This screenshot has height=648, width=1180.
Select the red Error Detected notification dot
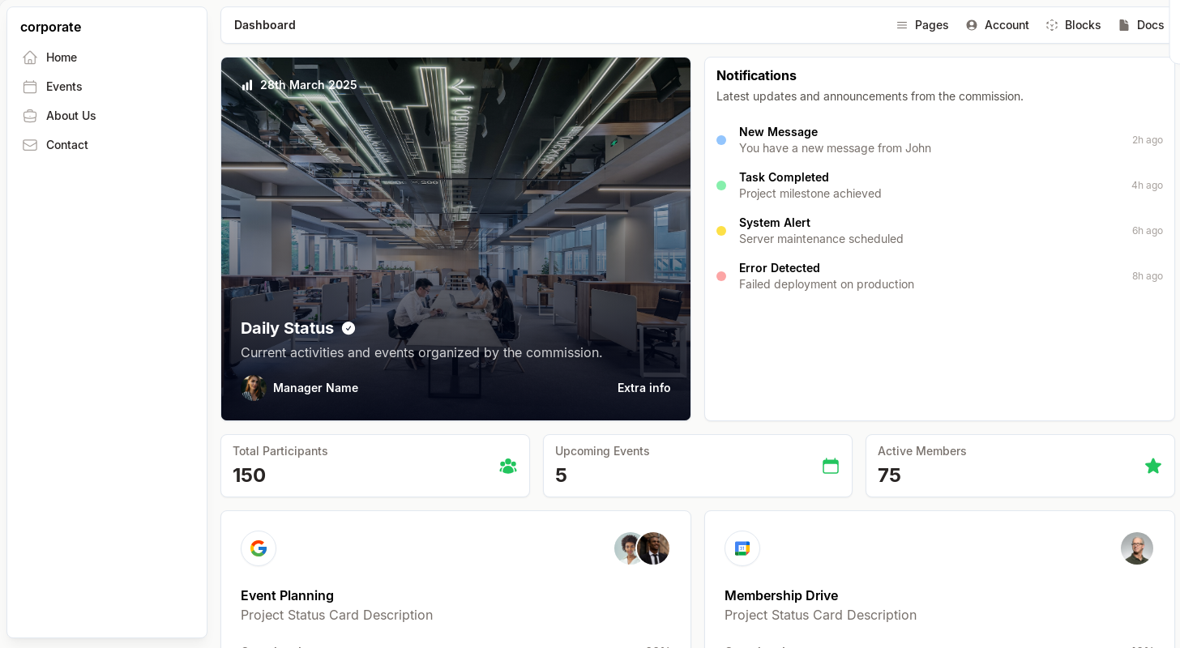[x=721, y=276]
